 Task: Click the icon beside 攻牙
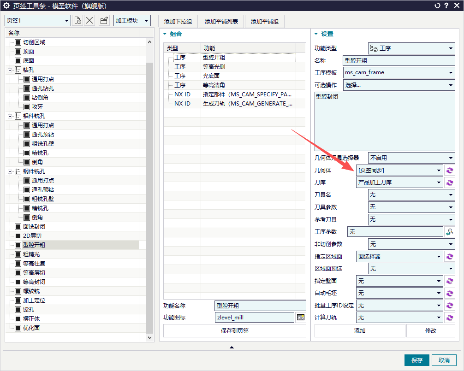[x=27, y=107]
